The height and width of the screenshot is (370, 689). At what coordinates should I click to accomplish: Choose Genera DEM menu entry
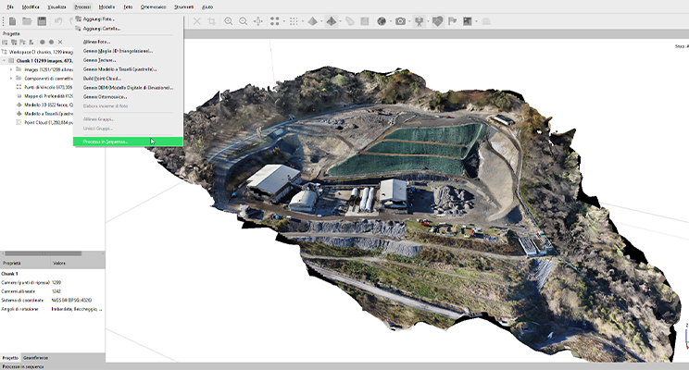128,87
